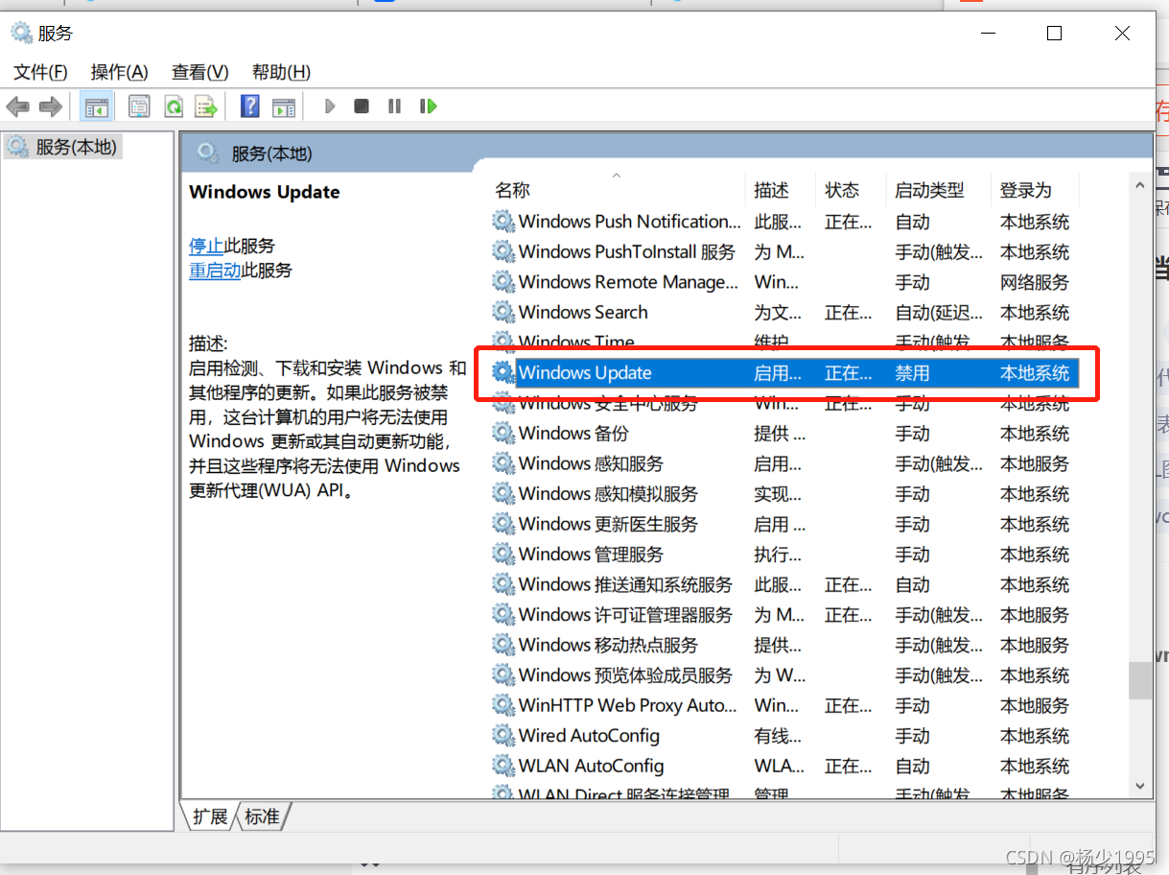1169x875 pixels.
Task: Click the 服务 window title gear icon
Action: pyautogui.click(x=21, y=34)
